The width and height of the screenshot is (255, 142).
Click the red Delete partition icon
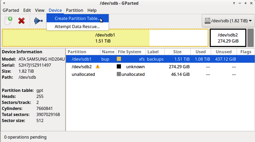pyautogui.click(x=21, y=21)
